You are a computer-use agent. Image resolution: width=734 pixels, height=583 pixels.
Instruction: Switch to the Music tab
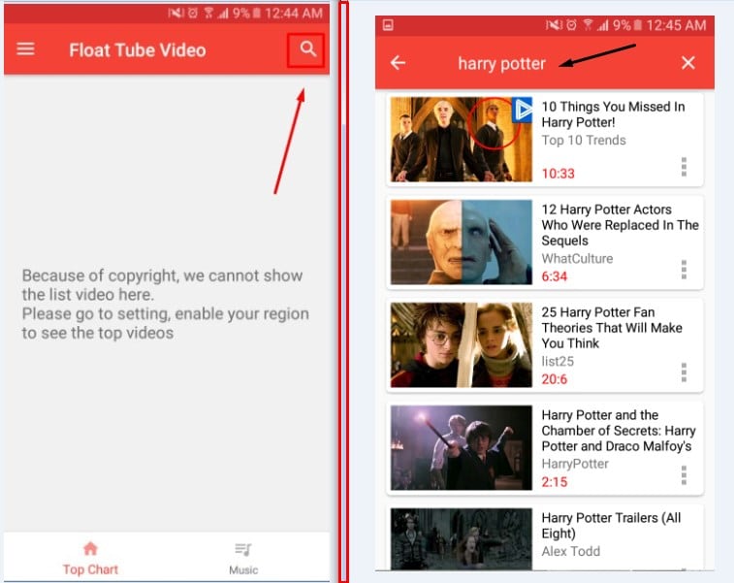(243, 558)
